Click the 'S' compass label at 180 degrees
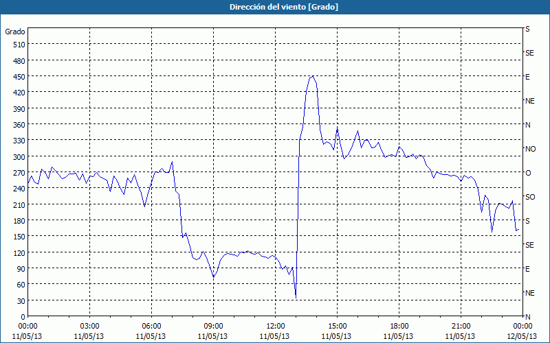 pos(527,221)
